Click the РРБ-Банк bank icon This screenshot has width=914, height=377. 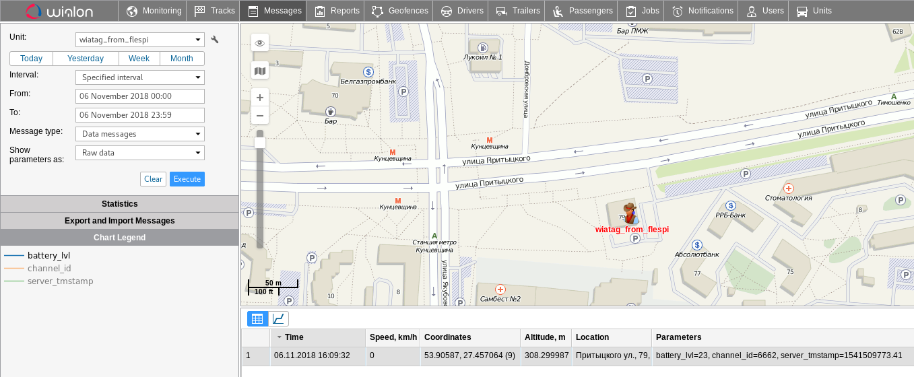tap(730, 205)
